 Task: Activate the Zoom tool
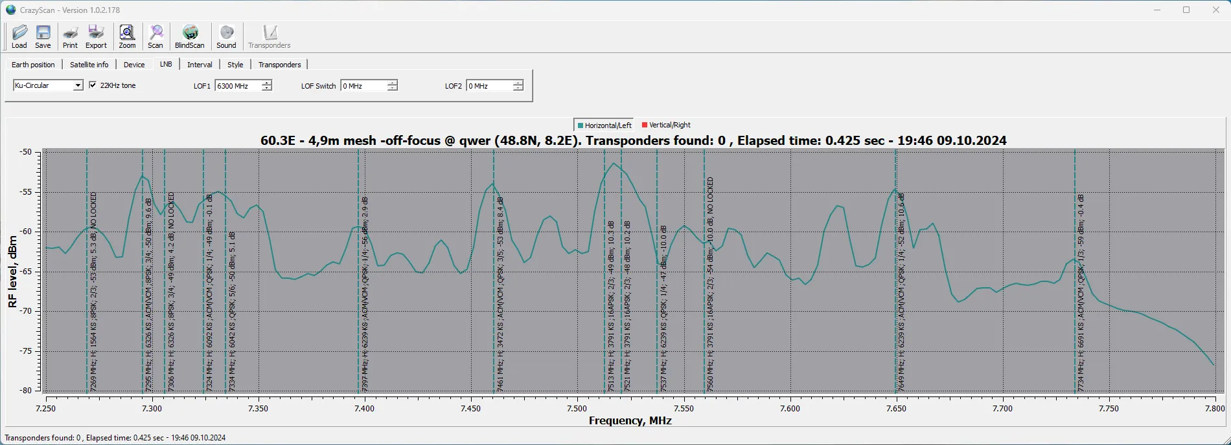pyautogui.click(x=127, y=36)
